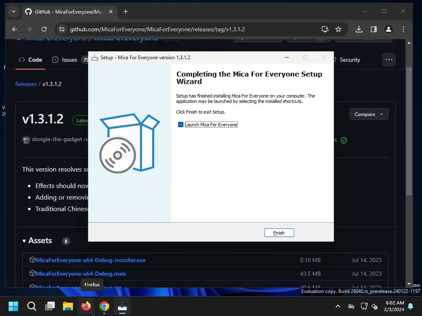Open site information icon in address bar
This screenshot has height=316, width=422.
tap(62, 29)
